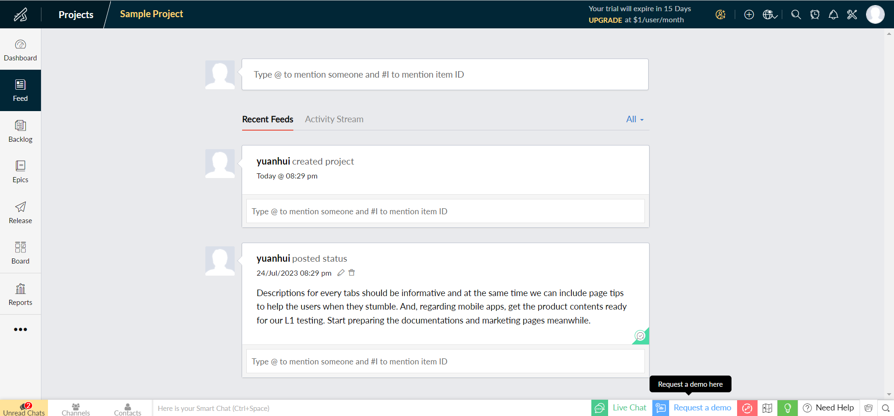894x416 pixels.
Task: Open Unread Chats in bottom bar
Action: (x=24, y=409)
